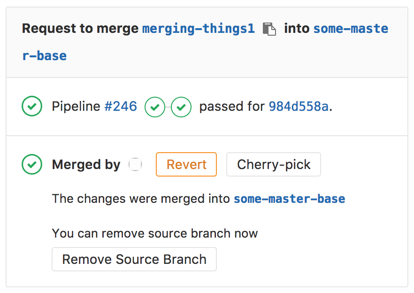Click the Remove Source Branch button
Screen dimensions: 414x293
(x=134, y=259)
